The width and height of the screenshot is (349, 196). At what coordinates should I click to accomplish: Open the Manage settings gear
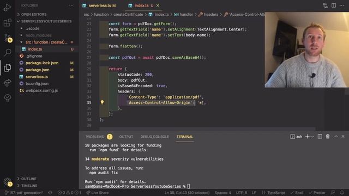tap(7, 182)
